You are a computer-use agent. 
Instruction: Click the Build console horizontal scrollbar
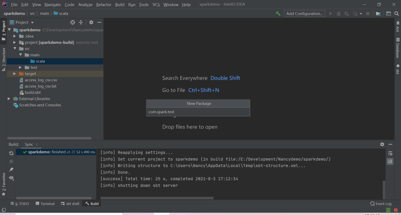tap(157, 198)
